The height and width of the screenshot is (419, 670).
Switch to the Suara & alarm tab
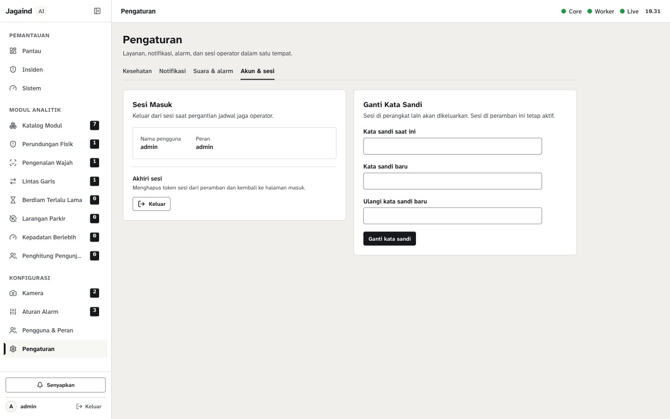coord(213,71)
